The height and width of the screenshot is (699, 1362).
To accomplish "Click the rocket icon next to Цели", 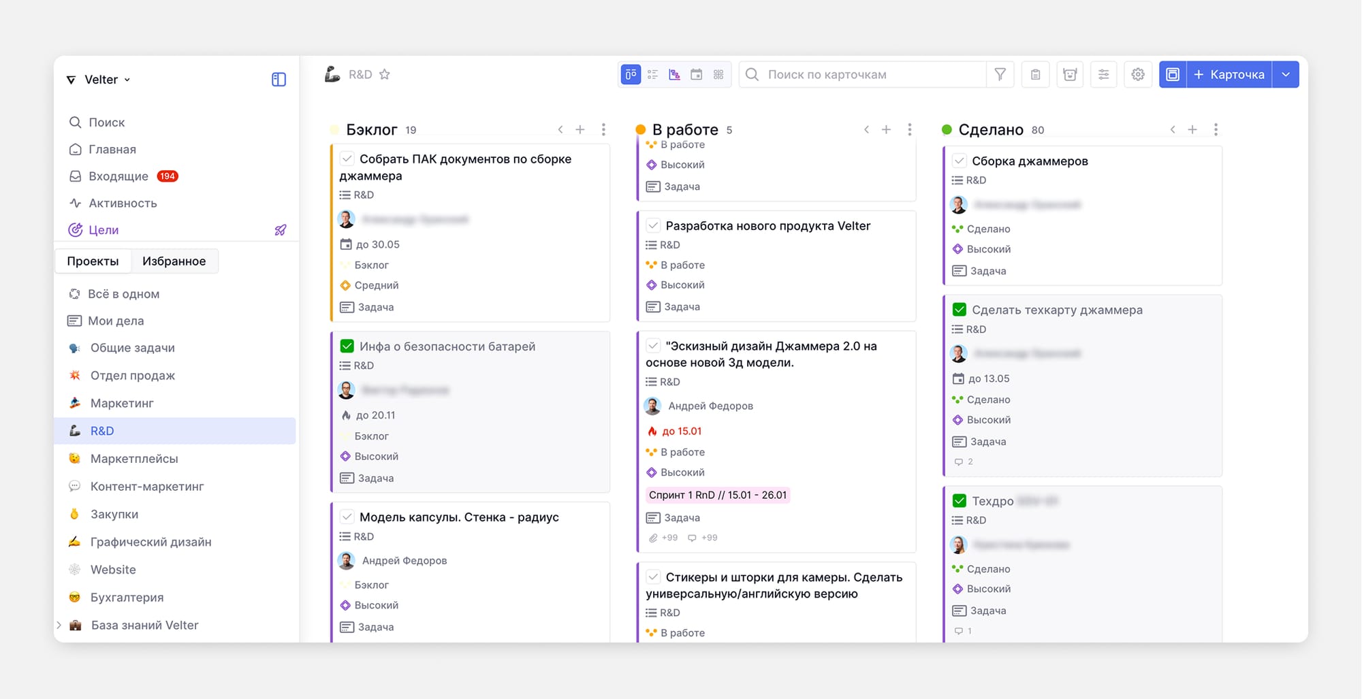I will [x=280, y=230].
